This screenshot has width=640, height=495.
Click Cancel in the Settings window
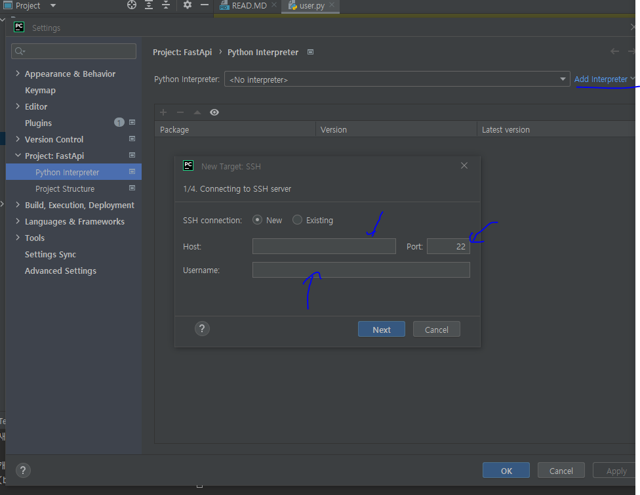coord(561,471)
